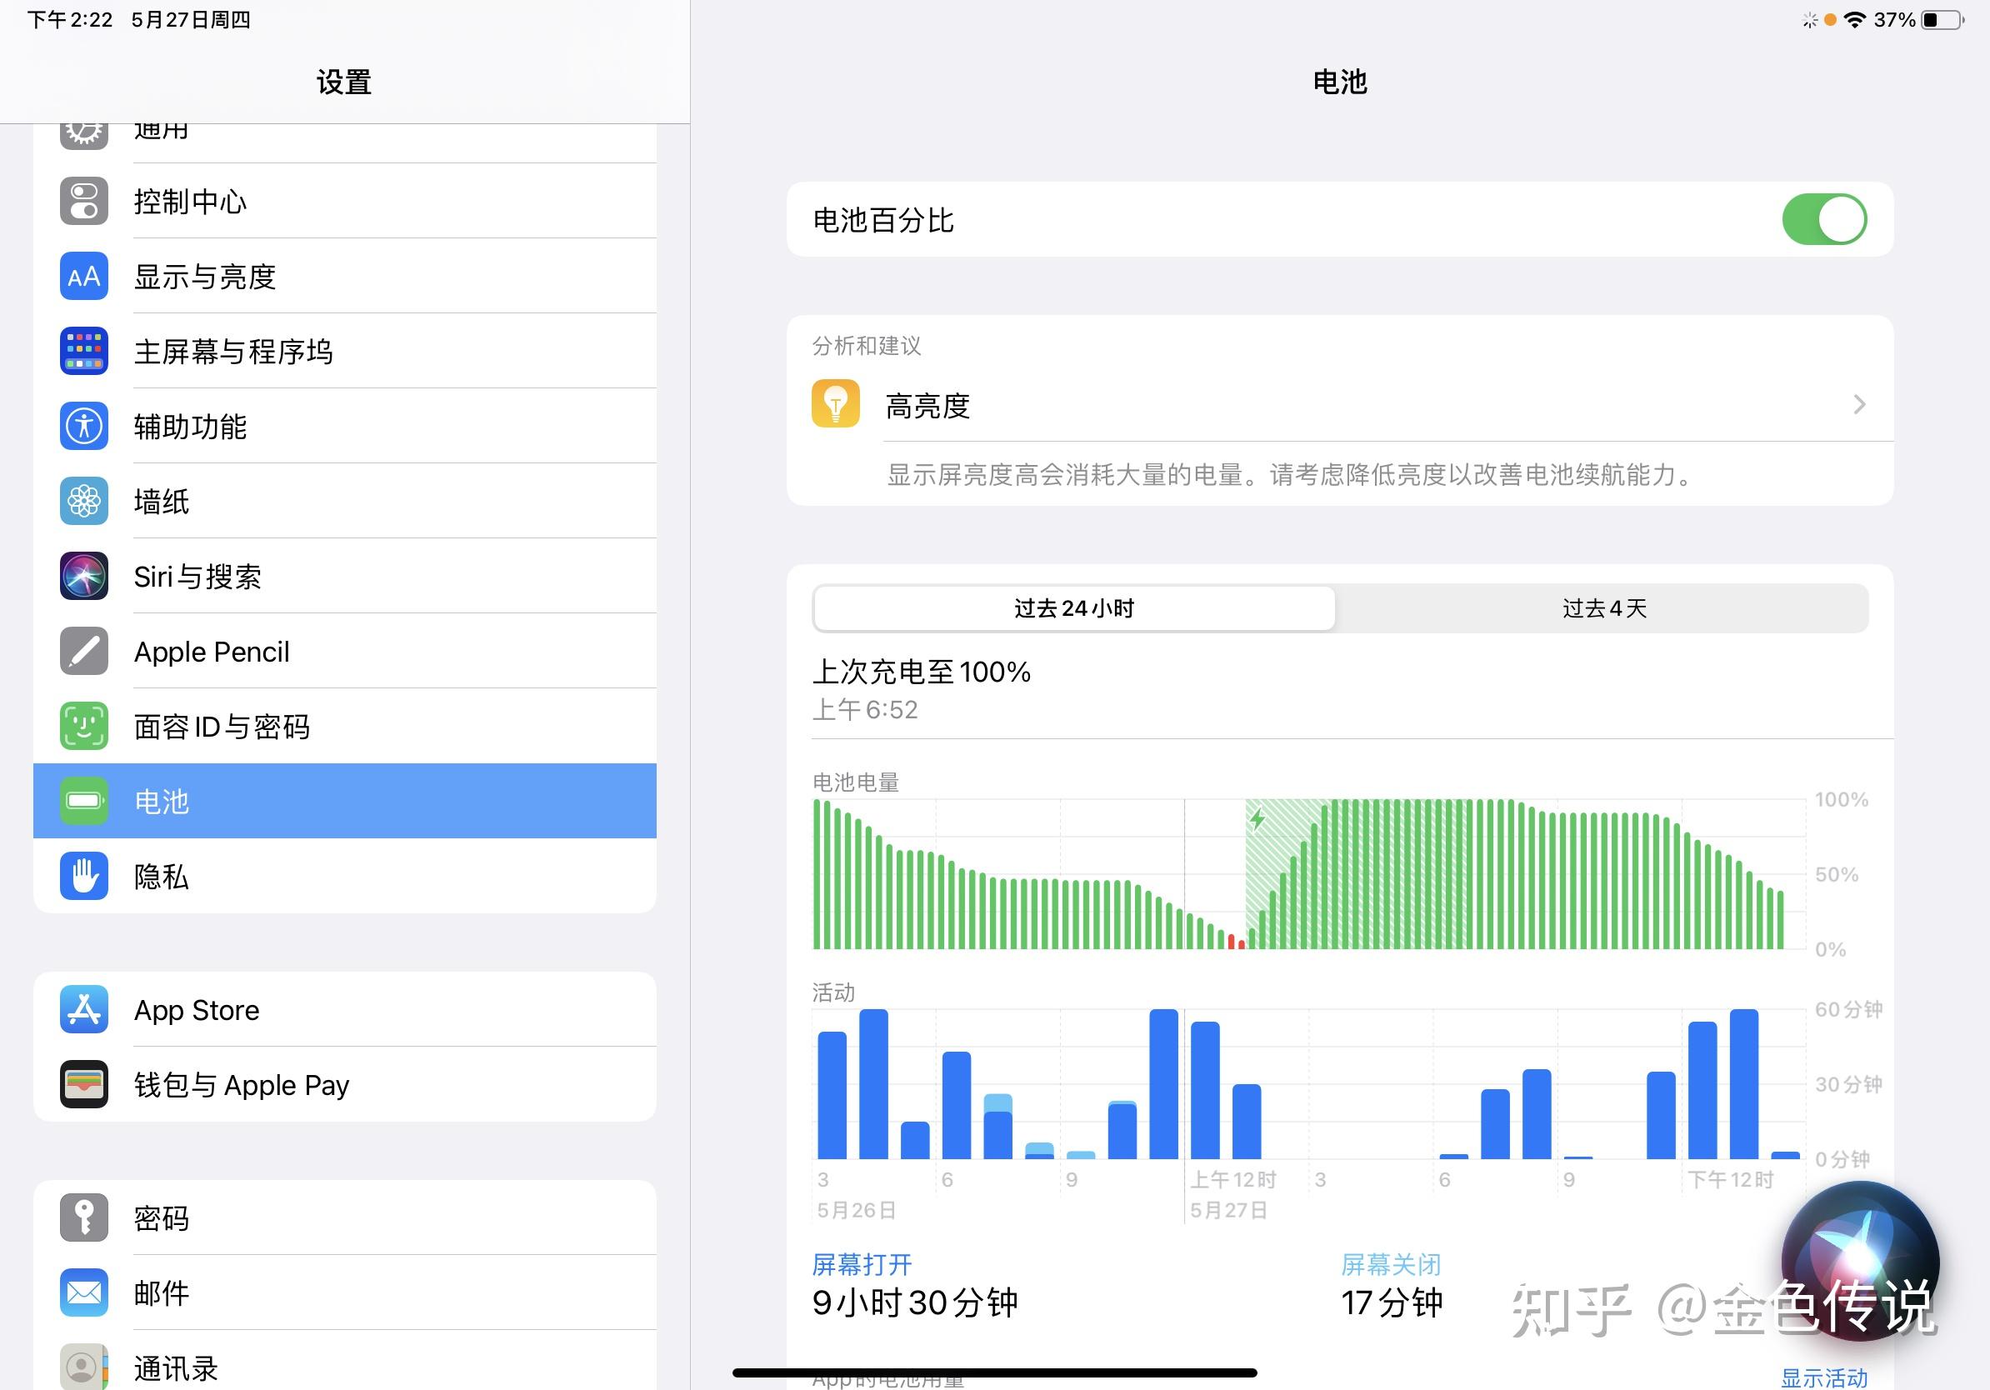The image size is (1990, 1390).
Task: Tap the 下午2:22 clock in status bar
Action: click(x=70, y=20)
